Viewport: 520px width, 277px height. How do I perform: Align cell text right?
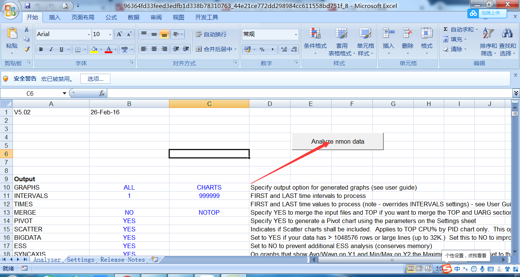164,49
